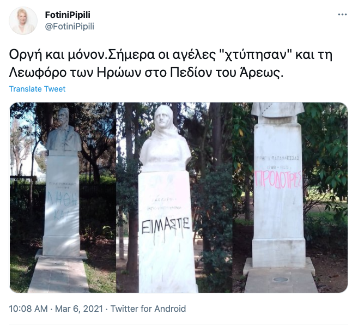The width and height of the screenshot is (358, 326).
Task: Open FotiniPipili's profile avatar picture
Action: (23, 21)
